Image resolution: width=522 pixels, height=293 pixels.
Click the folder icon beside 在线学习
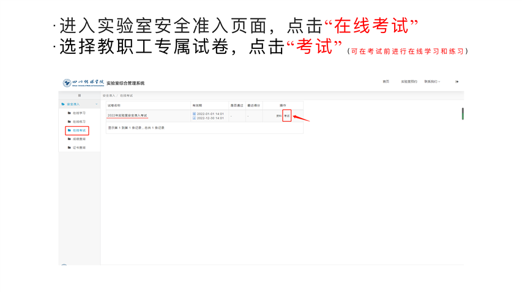pos(69,113)
